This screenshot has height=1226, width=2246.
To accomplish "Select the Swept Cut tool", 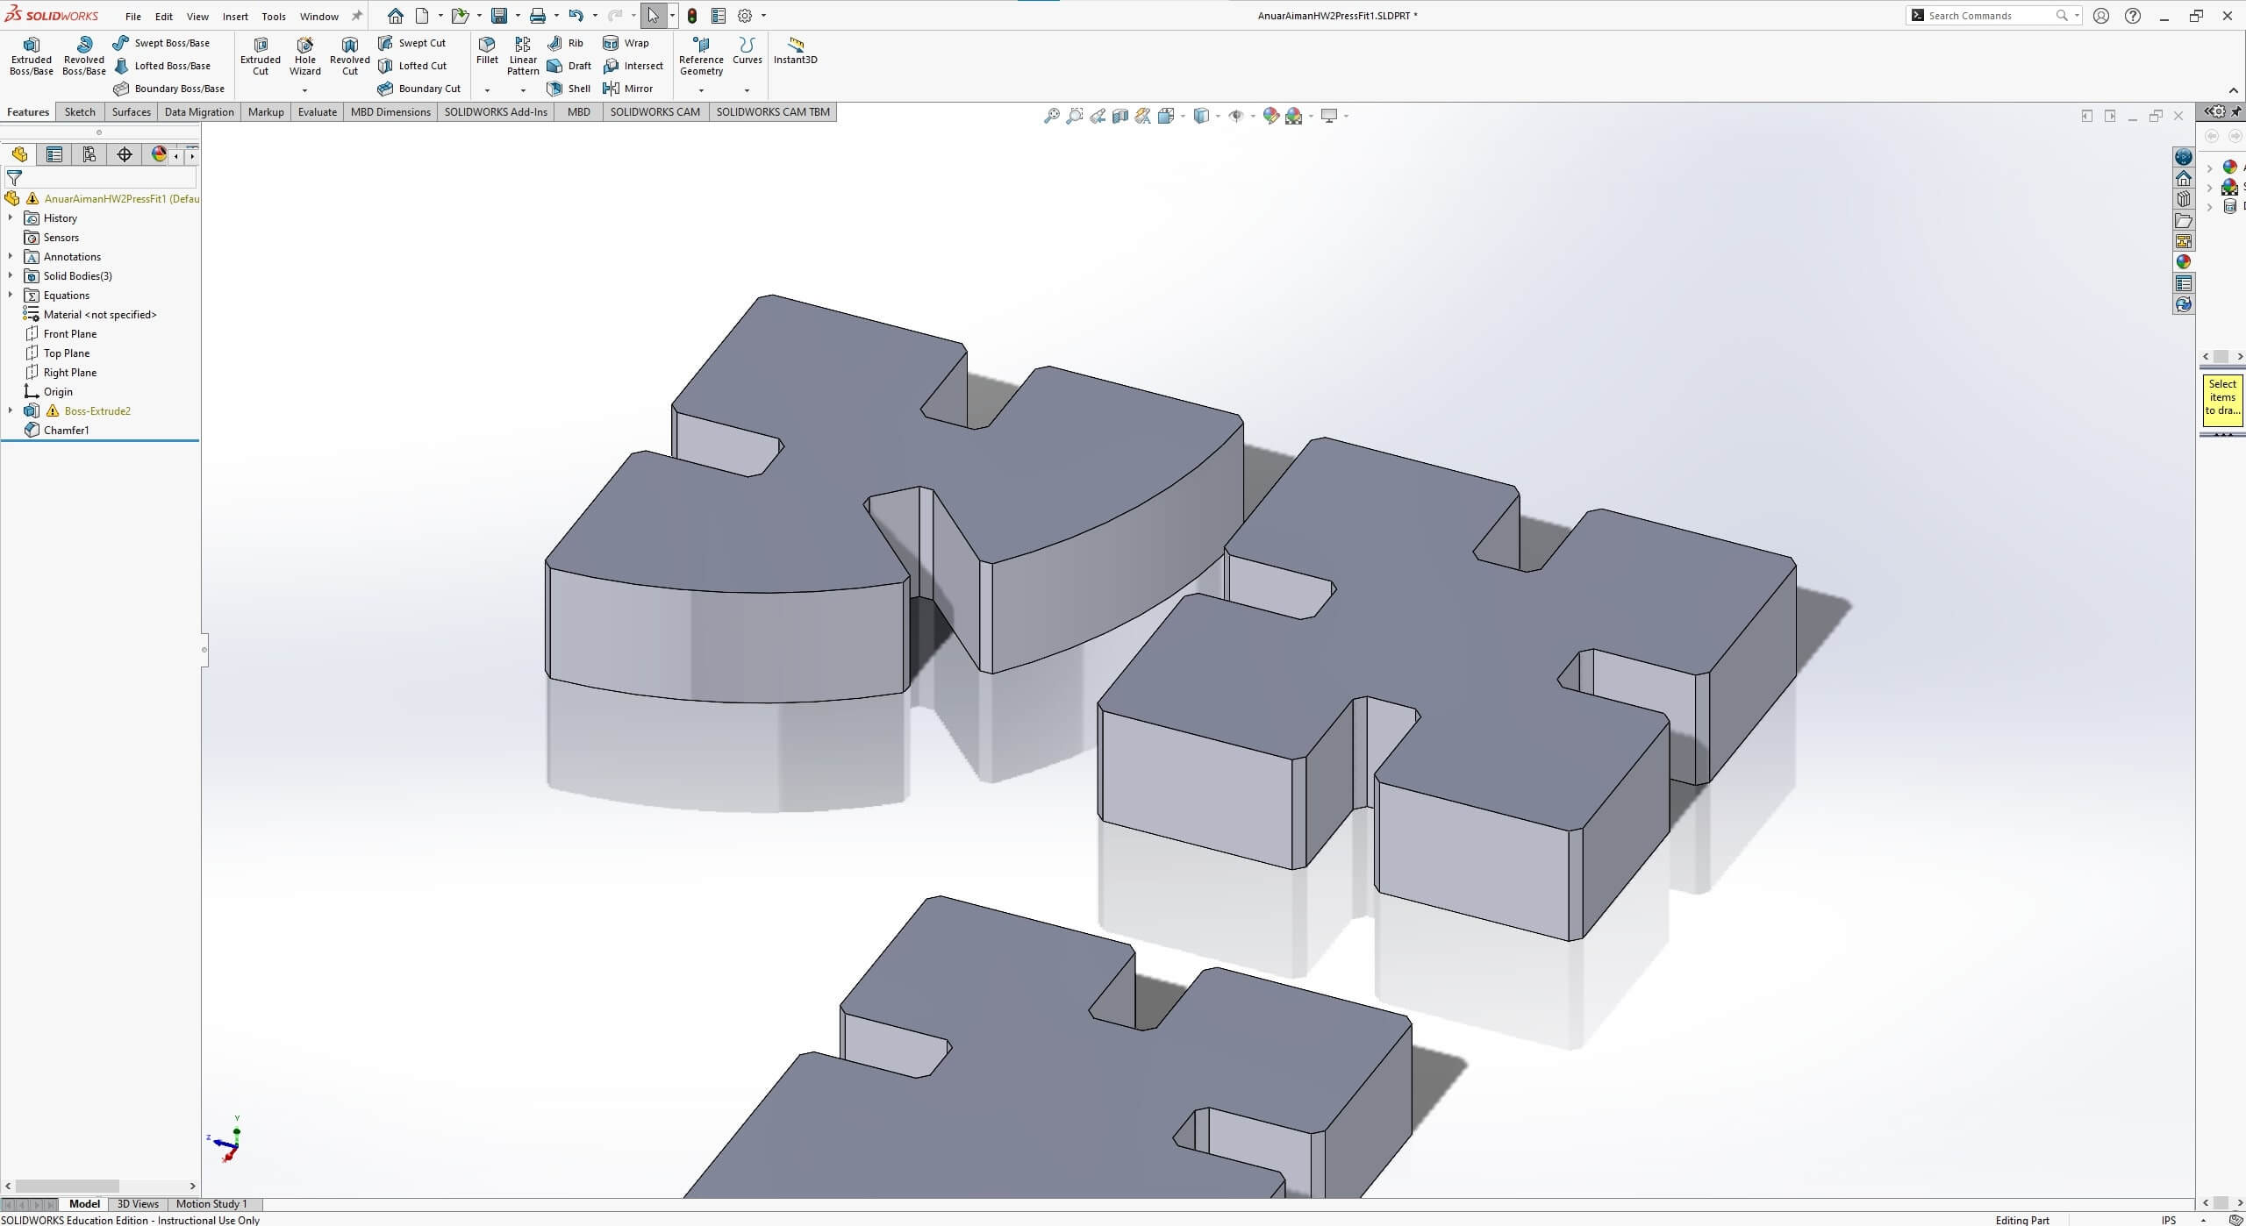I will click(411, 43).
